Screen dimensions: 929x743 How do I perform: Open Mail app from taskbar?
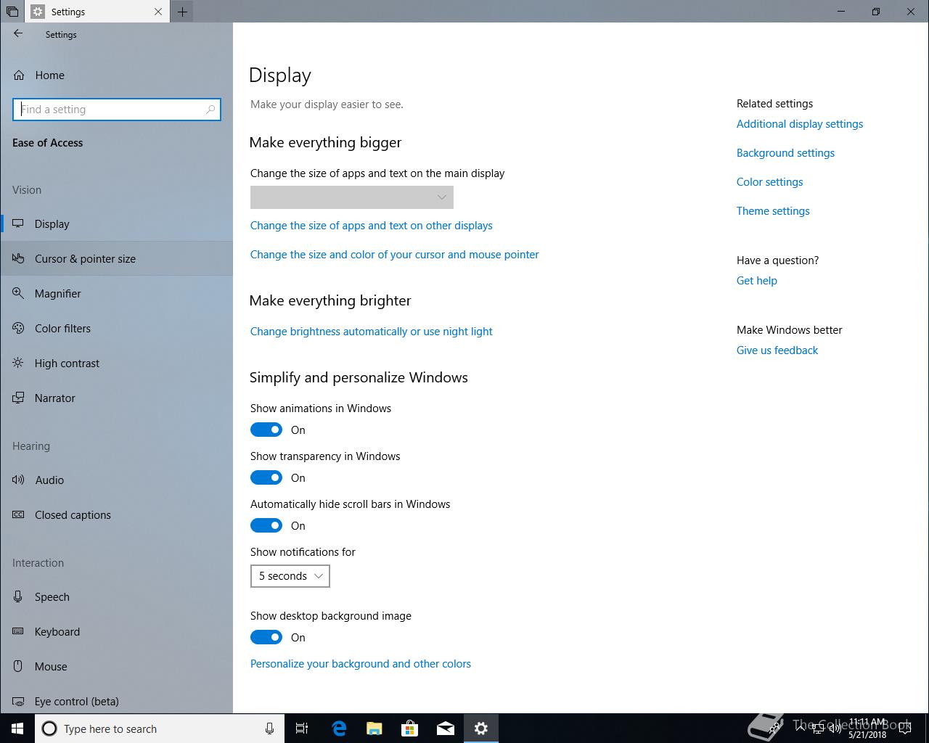tap(446, 728)
